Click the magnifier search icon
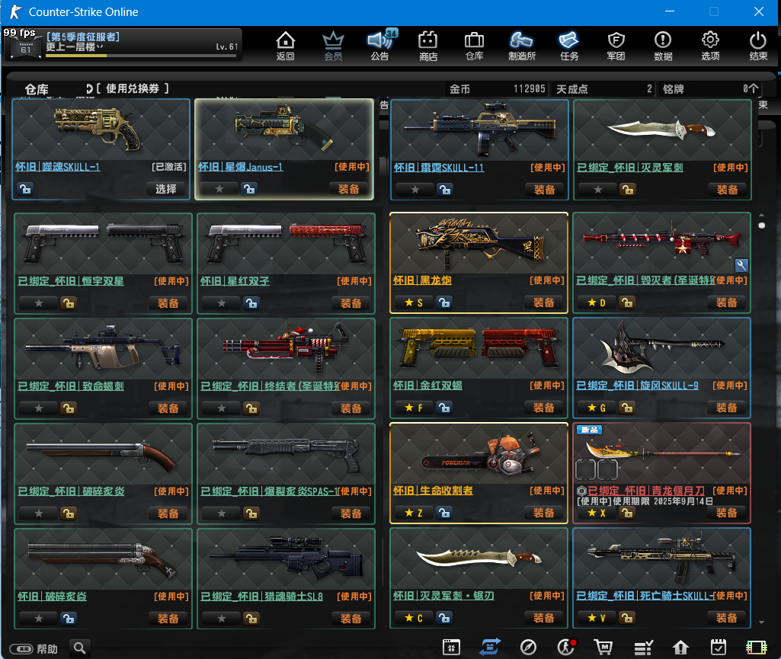 pyautogui.click(x=80, y=648)
